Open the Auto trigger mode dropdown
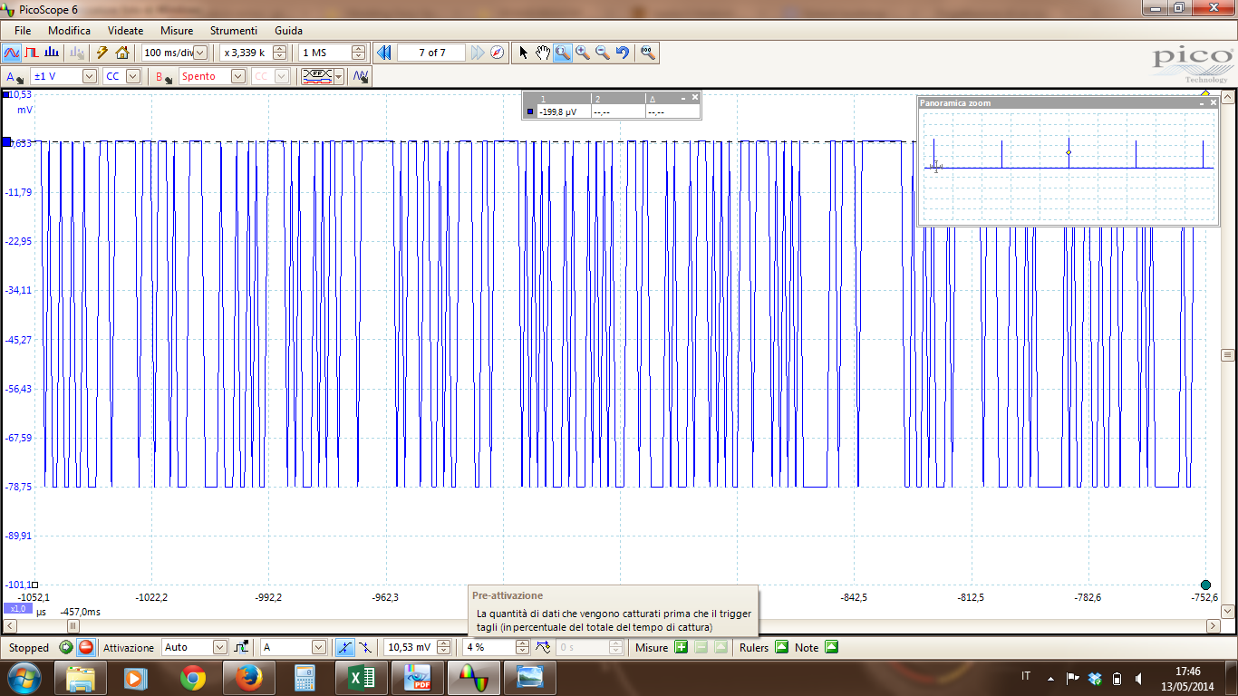The image size is (1238, 696). click(219, 647)
